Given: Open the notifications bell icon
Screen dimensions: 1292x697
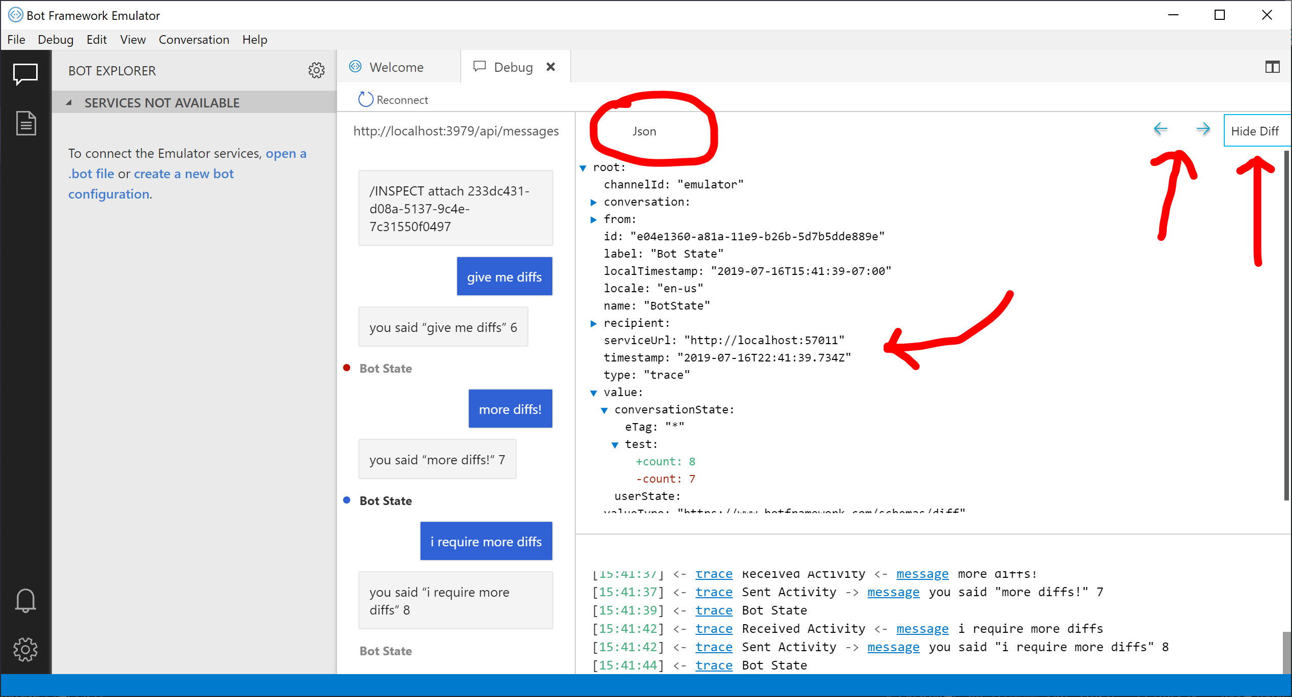Looking at the screenshot, I should [25, 601].
